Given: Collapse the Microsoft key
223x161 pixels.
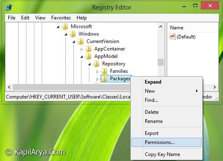Looking at the screenshot, I should [x=58, y=27].
